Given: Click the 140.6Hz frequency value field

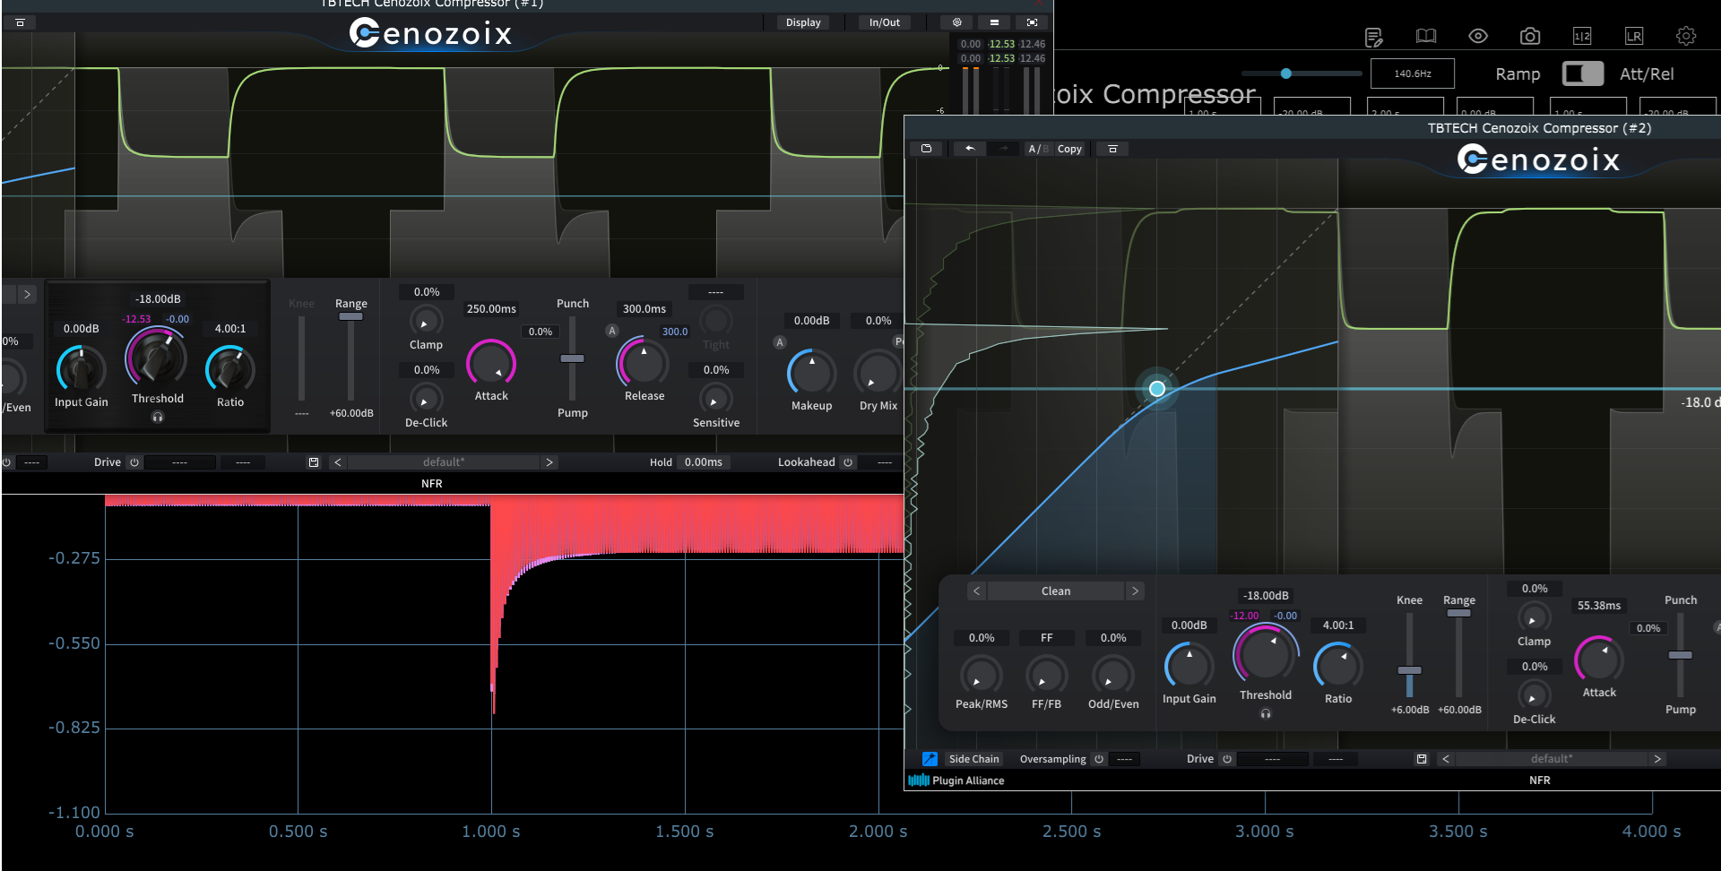Looking at the screenshot, I should point(1413,73).
